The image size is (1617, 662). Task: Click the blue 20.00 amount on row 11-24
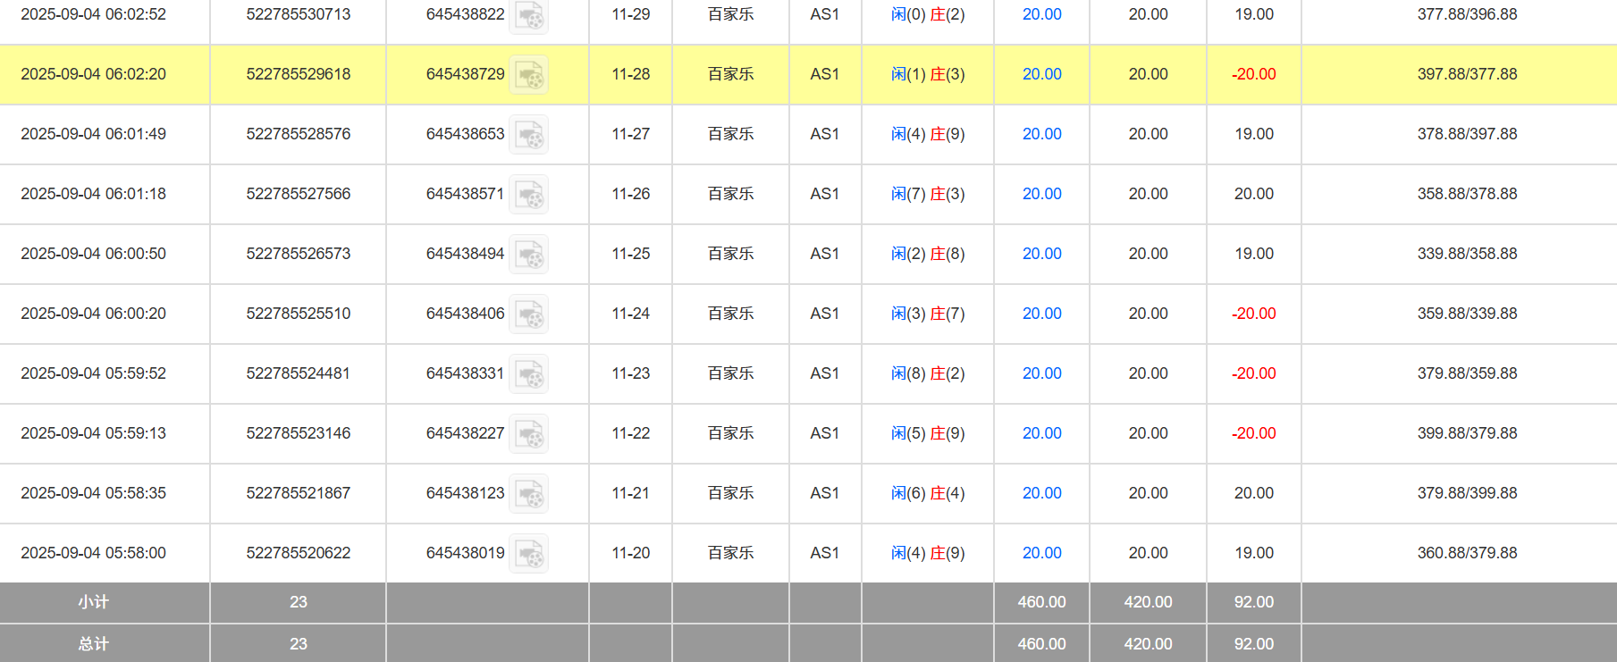click(1041, 314)
